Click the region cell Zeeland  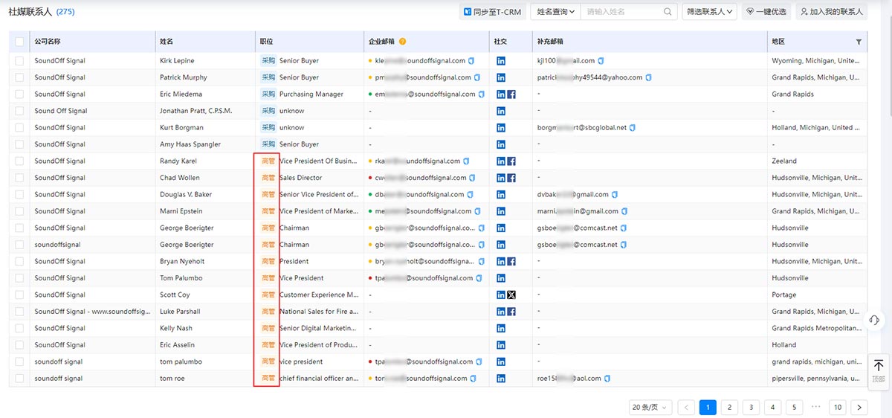click(x=784, y=161)
